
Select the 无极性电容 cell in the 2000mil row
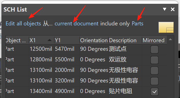click(125, 71)
